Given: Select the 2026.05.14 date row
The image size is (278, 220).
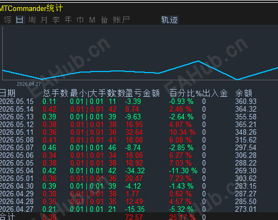Looking at the screenshot, I should 17,109.
